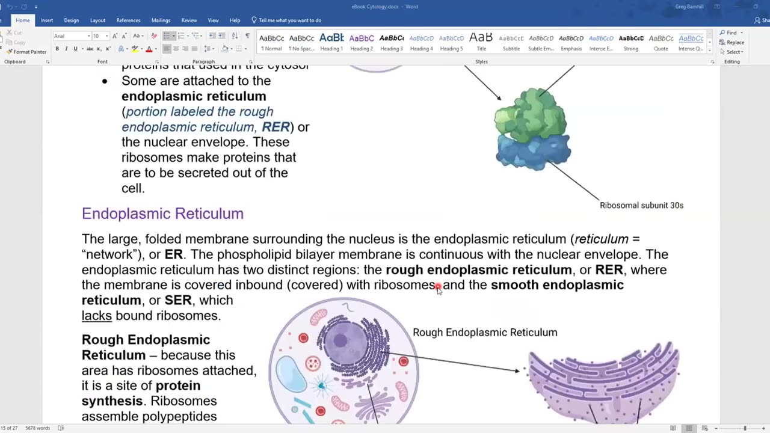770x433 pixels.
Task: Apply Intense Emphasis style
Action: tap(601, 42)
